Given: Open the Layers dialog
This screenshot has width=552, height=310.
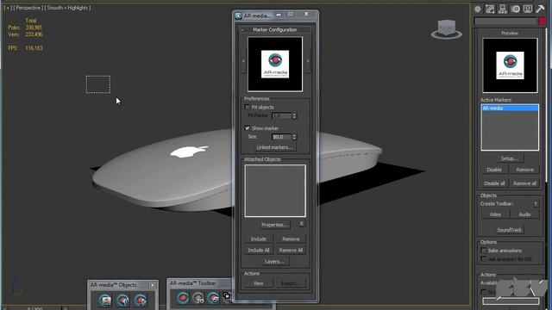Looking at the screenshot, I should point(274,262).
